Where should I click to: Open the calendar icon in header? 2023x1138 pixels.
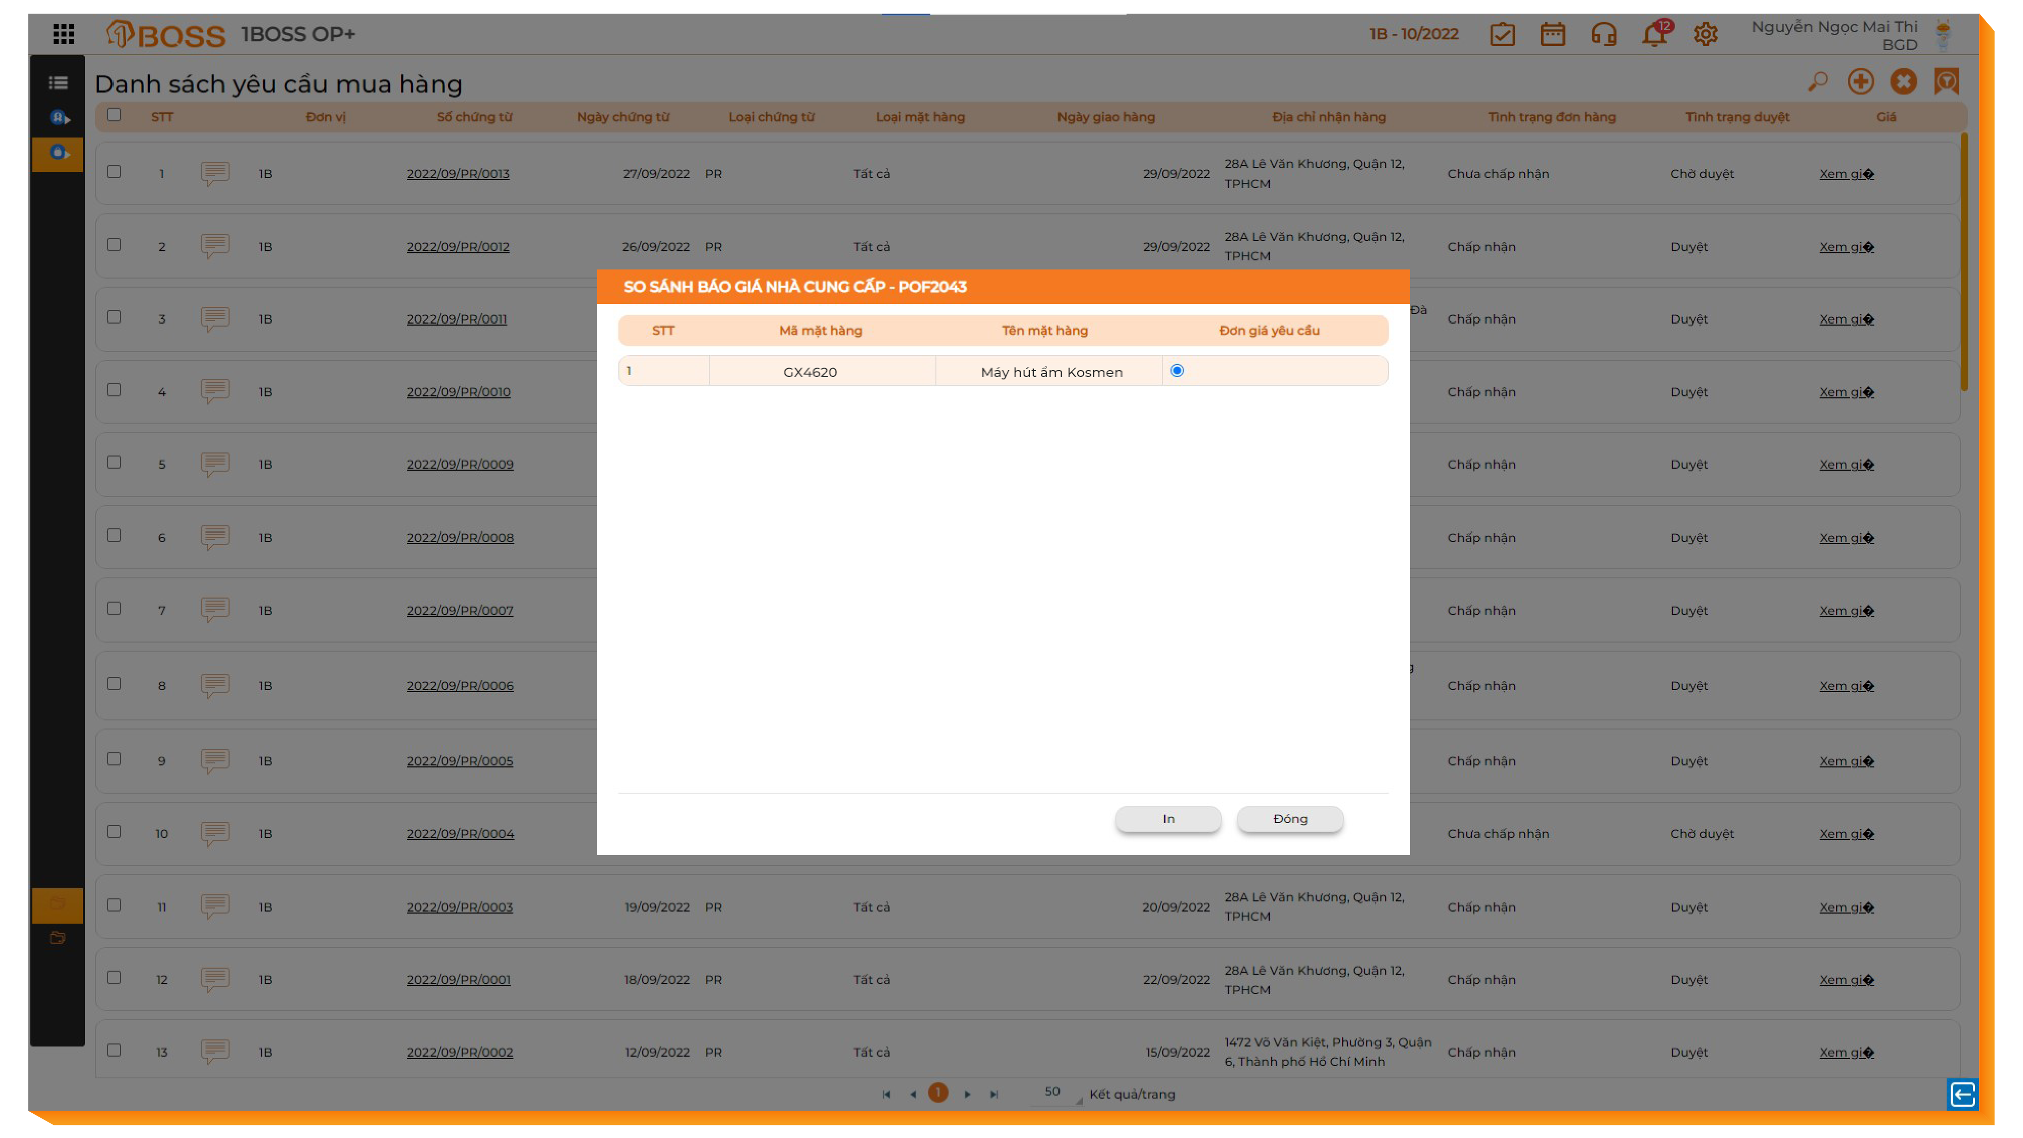[x=1553, y=34]
